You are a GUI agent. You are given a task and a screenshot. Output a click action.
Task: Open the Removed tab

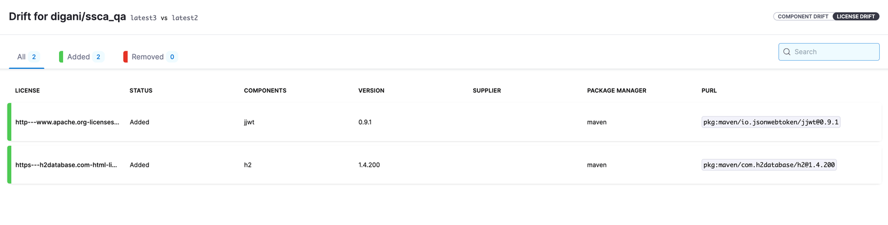coord(151,57)
